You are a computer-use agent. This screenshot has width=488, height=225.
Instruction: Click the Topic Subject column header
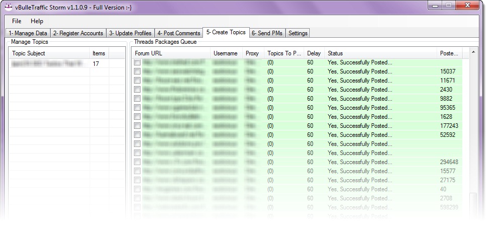pyautogui.click(x=49, y=53)
